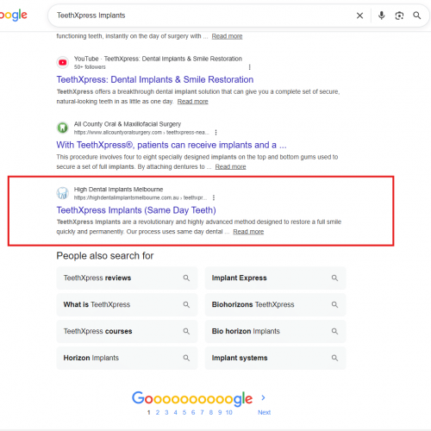Search for Bio horizon Implants suggestion
Image resolution: width=431 pixels, height=431 pixels.
(275, 331)
